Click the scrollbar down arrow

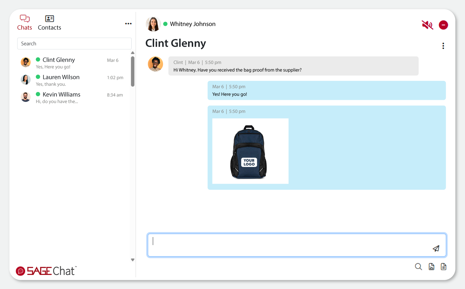point(133,259)
